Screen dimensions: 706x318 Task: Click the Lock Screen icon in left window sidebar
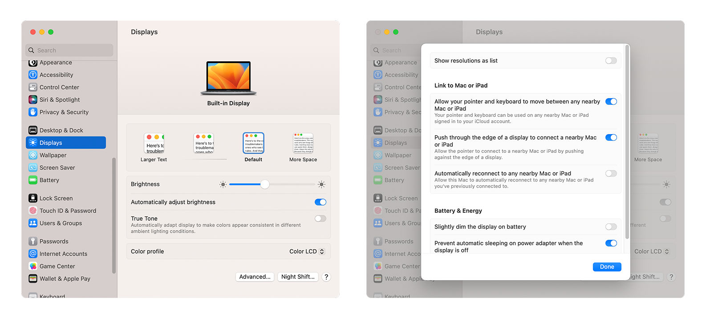coord(33,198)
